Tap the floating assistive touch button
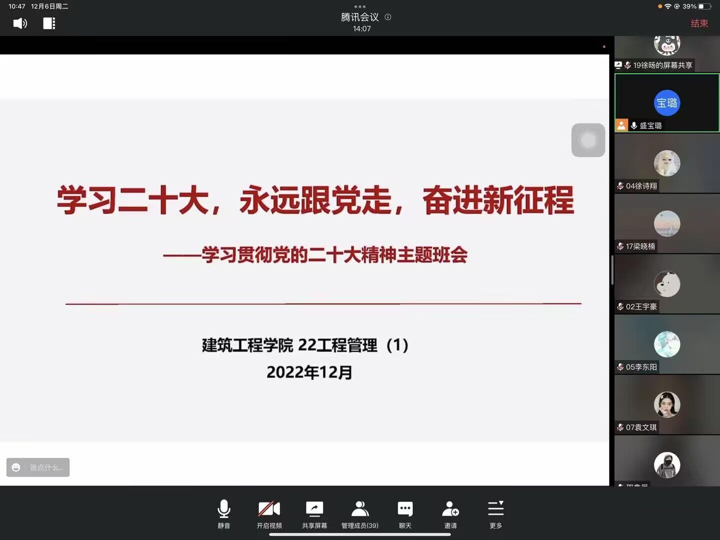 point(588,140)
